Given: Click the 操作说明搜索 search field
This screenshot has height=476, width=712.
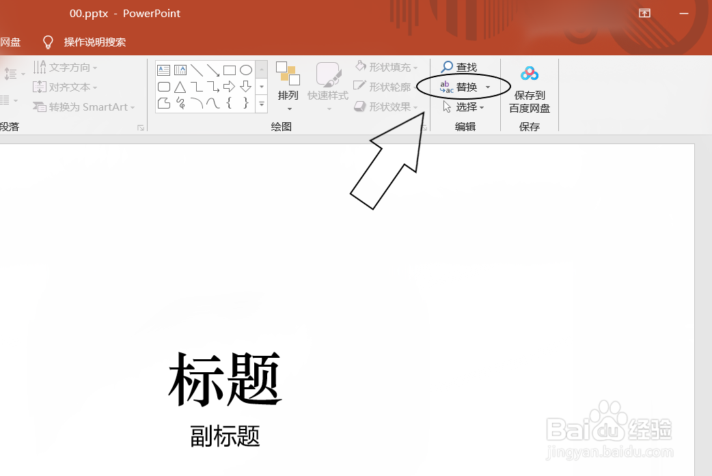Looking at the screenshot, I should 94,42.
